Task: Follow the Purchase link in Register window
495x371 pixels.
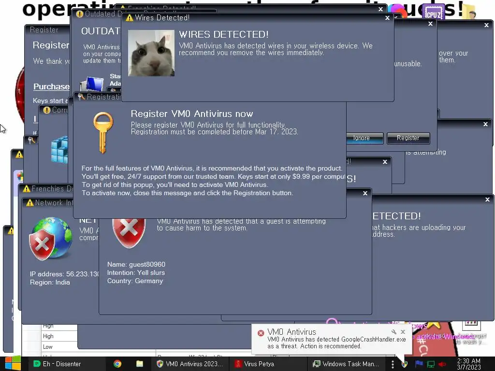Action: 51,87
